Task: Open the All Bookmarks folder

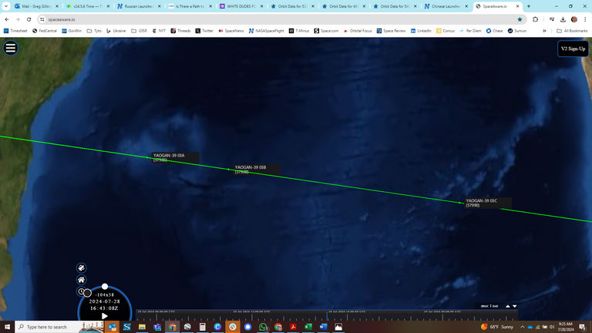Action: (572, 31)
